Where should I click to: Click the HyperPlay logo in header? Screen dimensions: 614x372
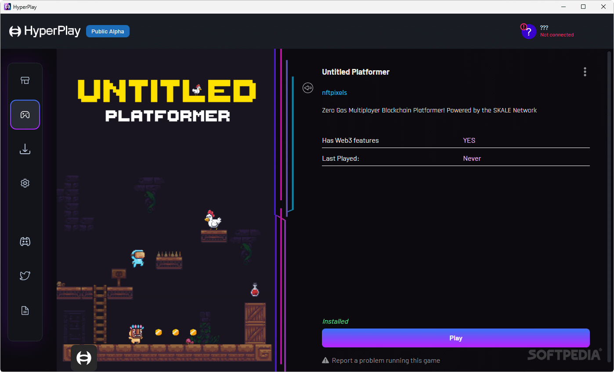pyautogui.click(x=45, y=31)
